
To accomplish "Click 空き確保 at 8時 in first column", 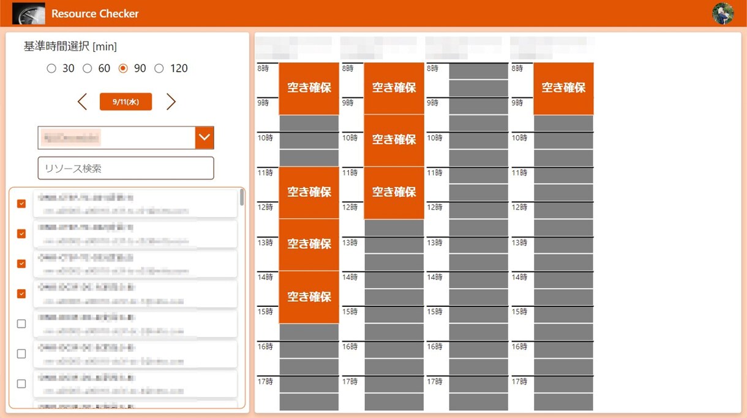I will pos(309,89).
